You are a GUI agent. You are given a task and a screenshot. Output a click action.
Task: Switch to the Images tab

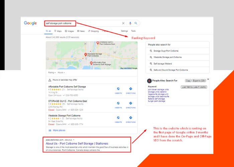(70, 31)
